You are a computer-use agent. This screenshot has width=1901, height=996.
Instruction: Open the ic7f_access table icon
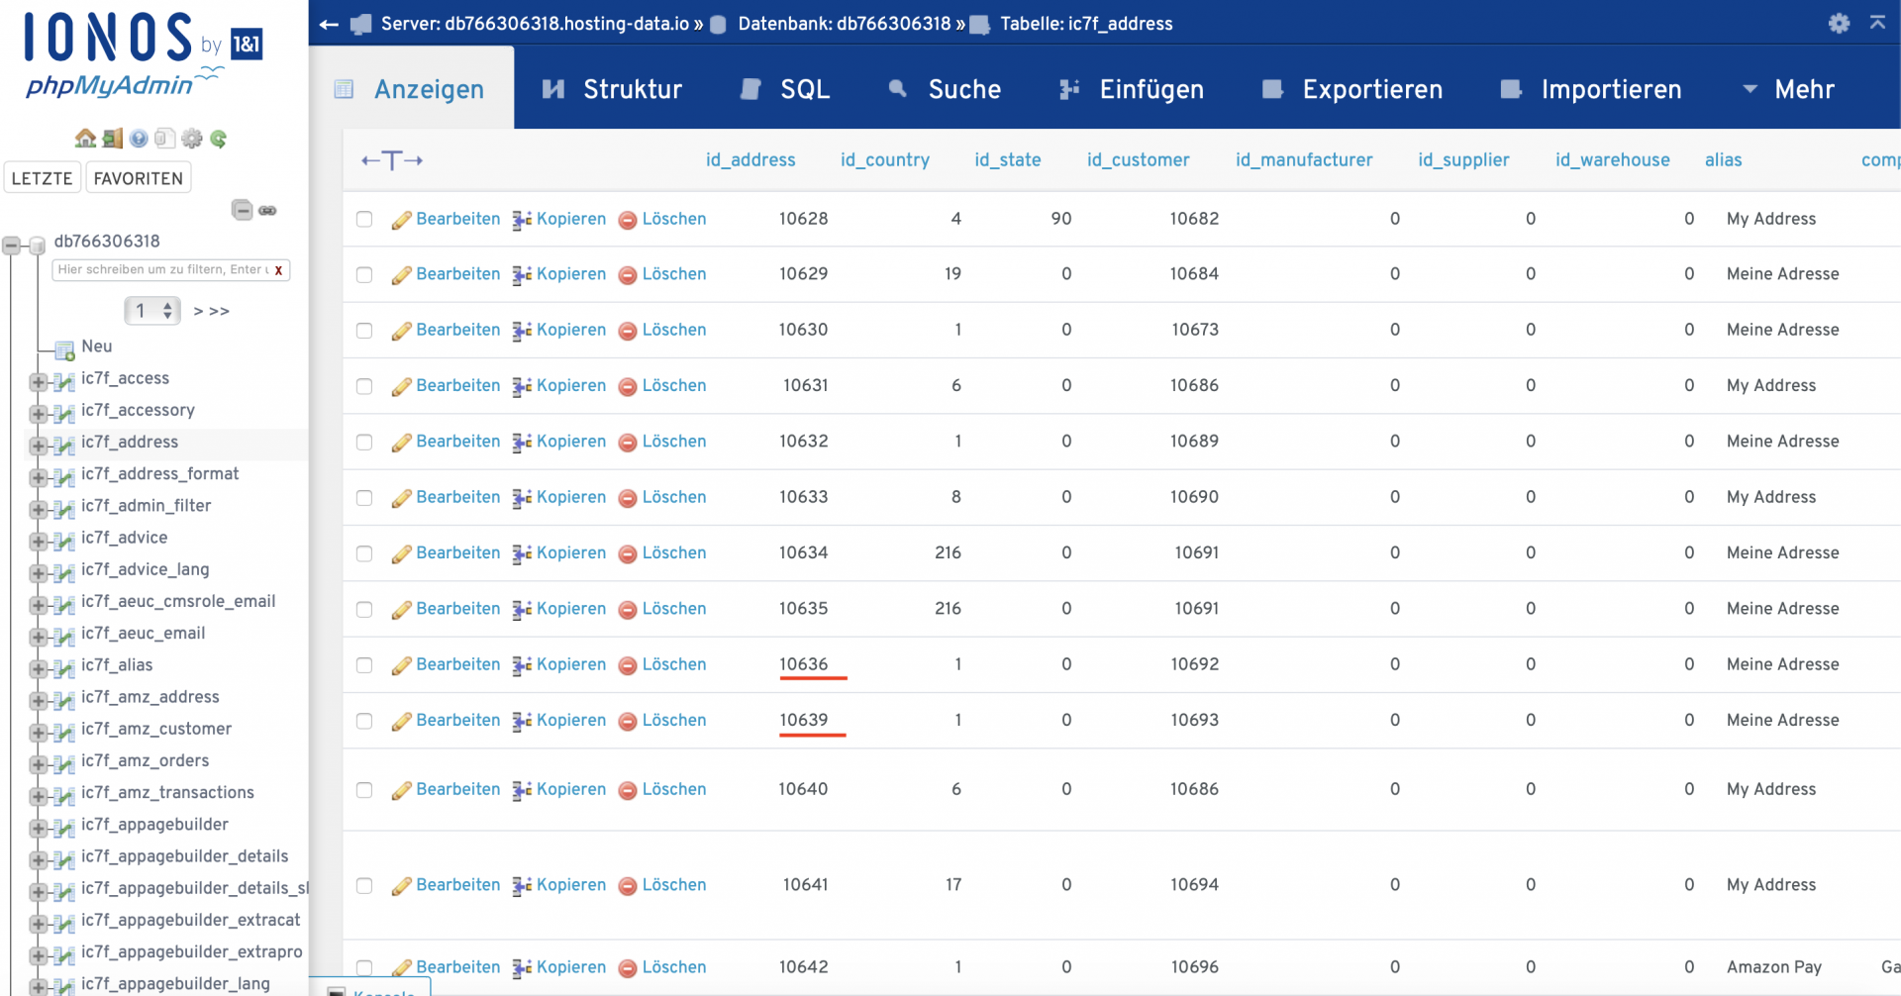[x=64, y=380]
